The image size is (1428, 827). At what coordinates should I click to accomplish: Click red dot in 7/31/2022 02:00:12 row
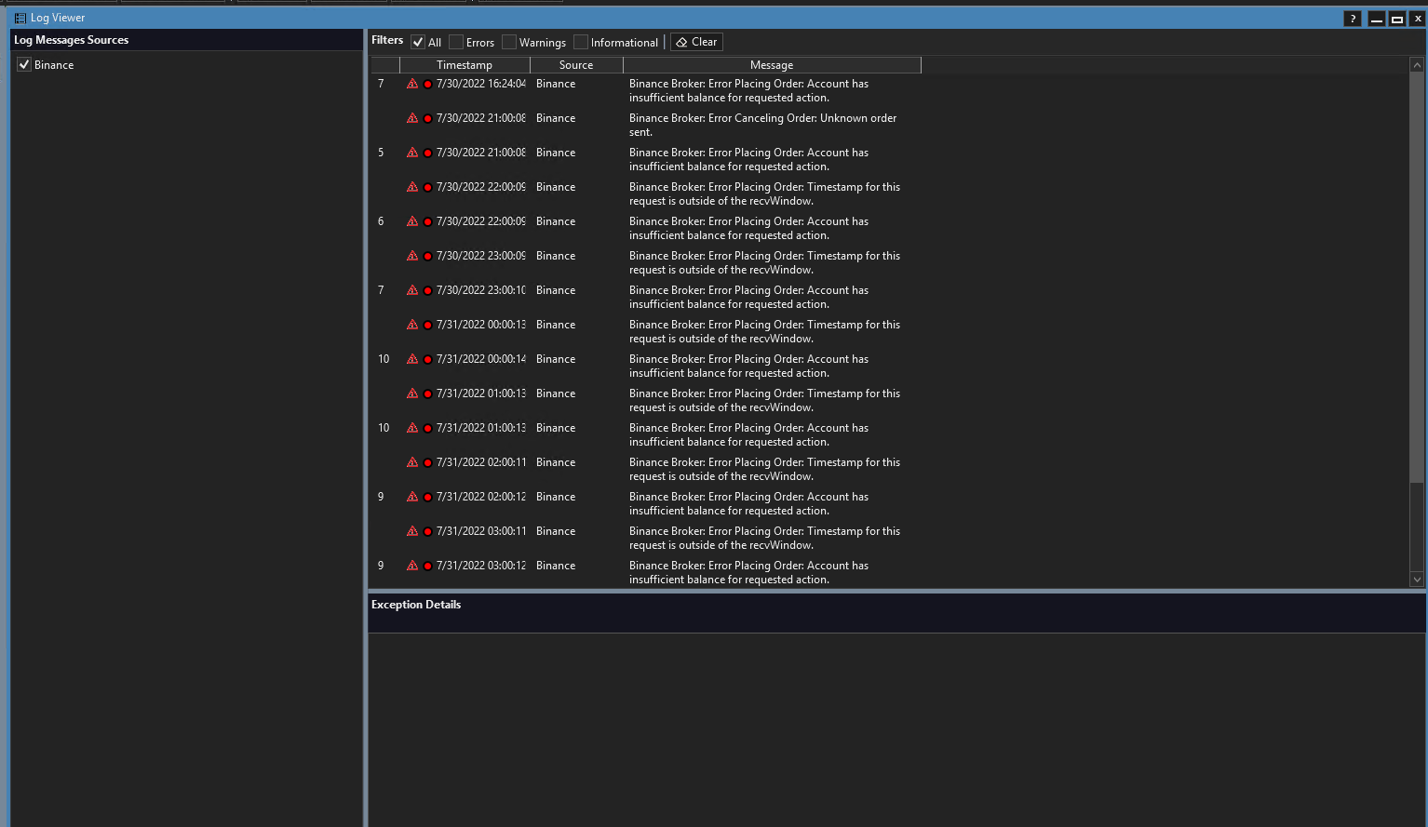click(x=428, y=498)
